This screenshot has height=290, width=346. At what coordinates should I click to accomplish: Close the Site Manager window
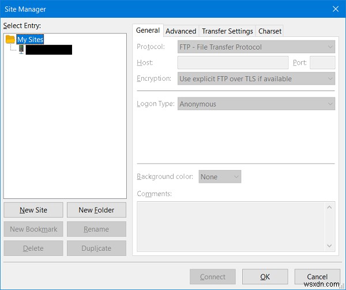tap(336, 9)
